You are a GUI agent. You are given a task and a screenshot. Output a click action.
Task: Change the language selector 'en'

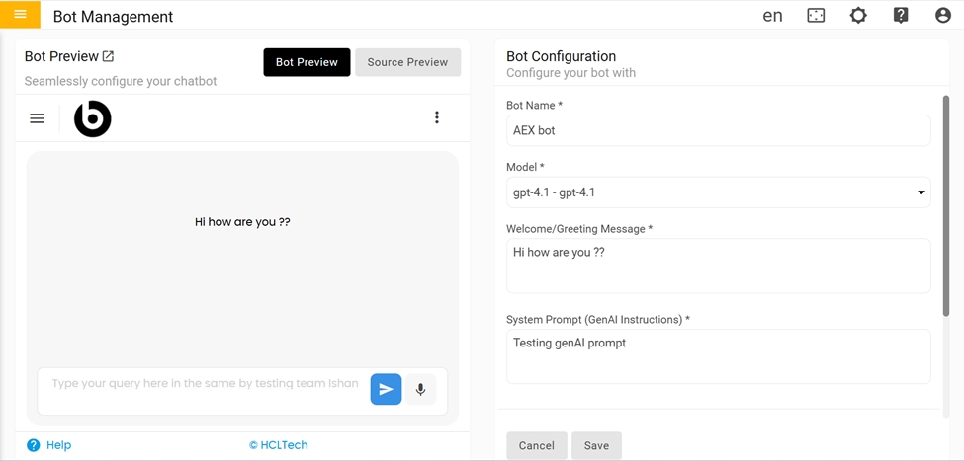(x=773, y=16)
